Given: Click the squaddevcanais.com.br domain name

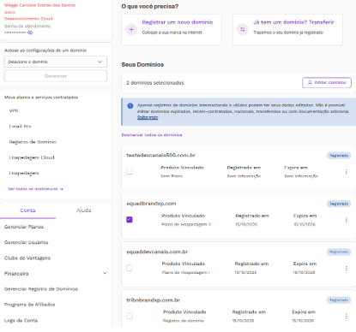Looking at the screenshot, I should [x=157, y=252].
